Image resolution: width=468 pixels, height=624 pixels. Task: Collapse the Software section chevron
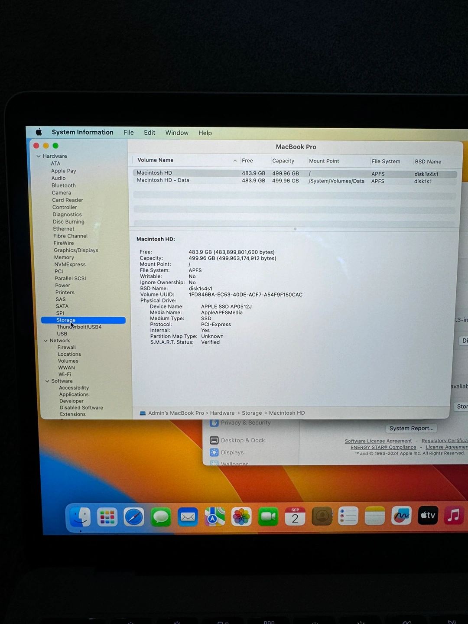tap(47, 381)
